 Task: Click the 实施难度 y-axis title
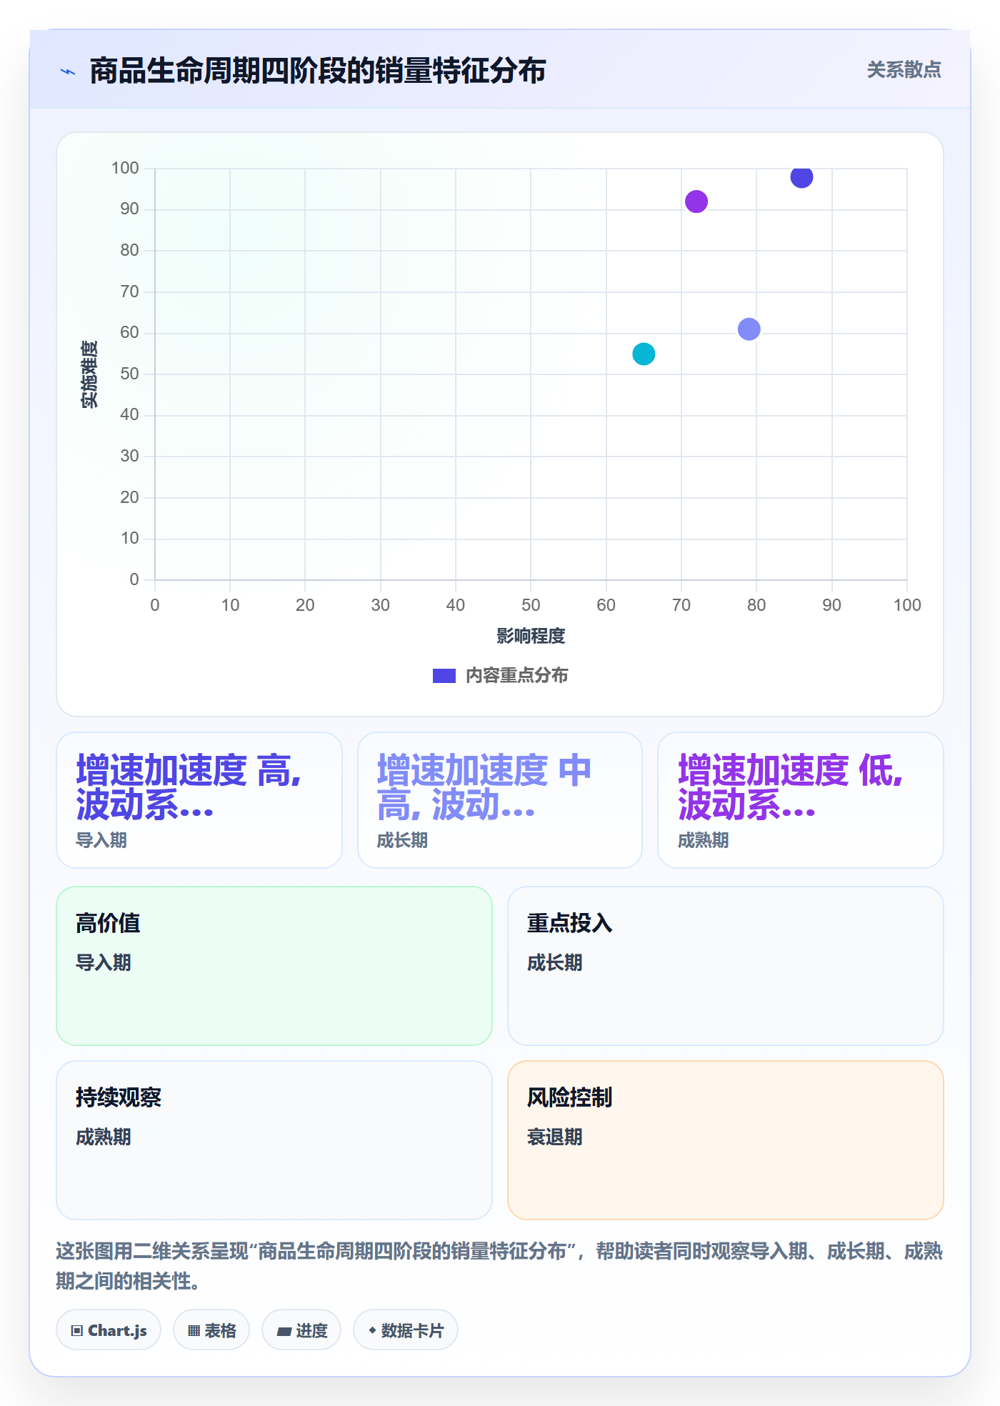[89, 374]
